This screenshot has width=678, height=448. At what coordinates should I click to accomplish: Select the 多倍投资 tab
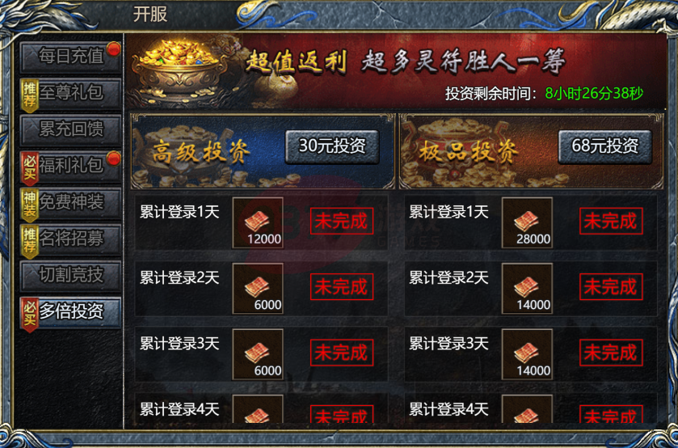click(70, 311)
